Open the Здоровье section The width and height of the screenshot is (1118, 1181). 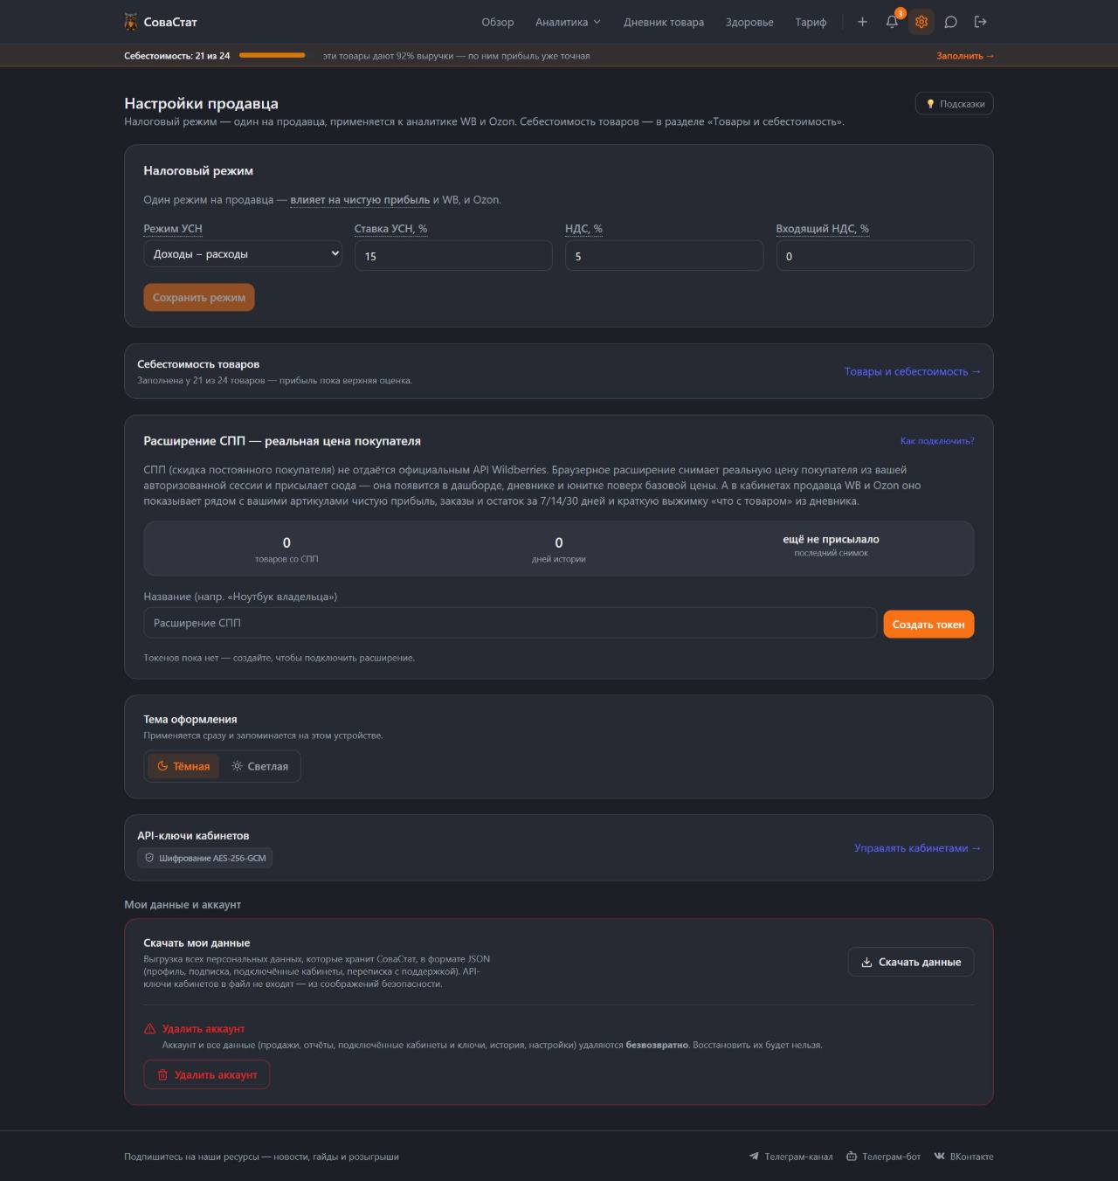point(749,22)
